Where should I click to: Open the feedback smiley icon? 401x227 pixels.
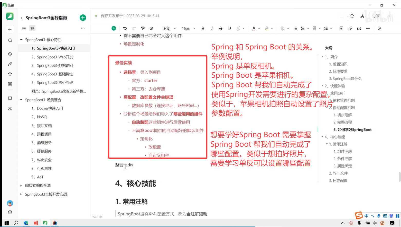10,212
